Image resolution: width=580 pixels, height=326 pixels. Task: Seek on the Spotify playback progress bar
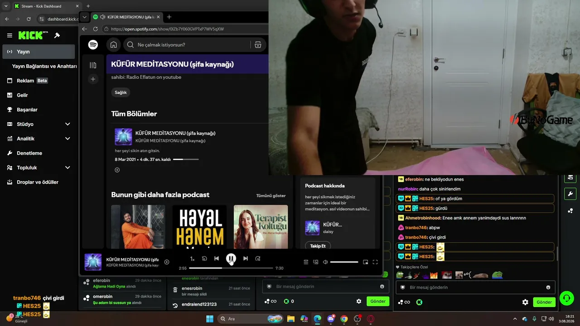point(231,268)
